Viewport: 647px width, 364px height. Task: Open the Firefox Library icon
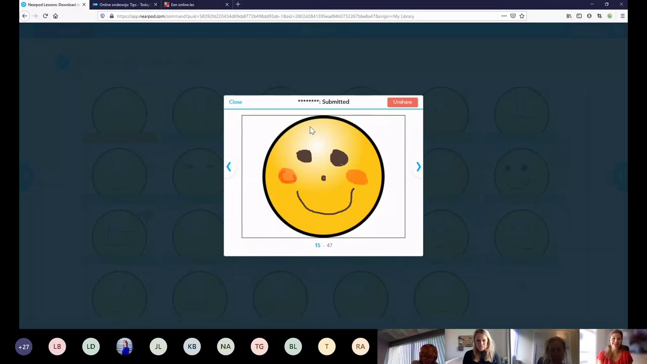[x=569, y=16]
